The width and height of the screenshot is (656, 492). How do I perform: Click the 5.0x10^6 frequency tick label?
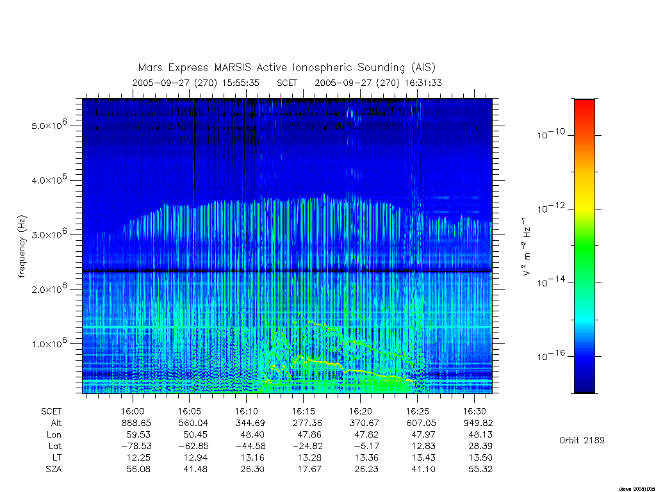click(x=49, y=125)
